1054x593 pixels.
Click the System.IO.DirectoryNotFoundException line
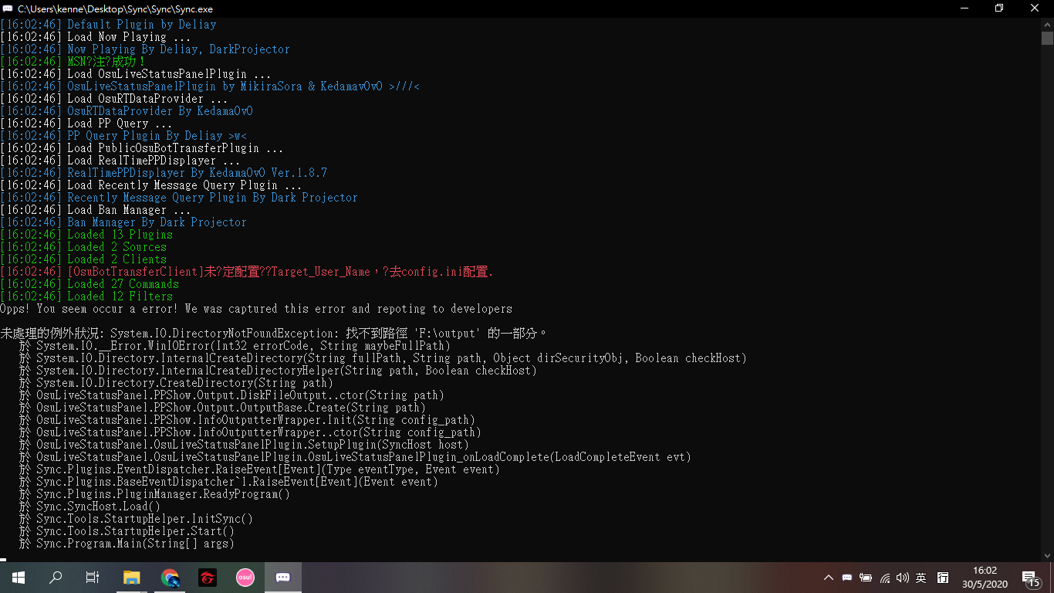tap(273, 334)
